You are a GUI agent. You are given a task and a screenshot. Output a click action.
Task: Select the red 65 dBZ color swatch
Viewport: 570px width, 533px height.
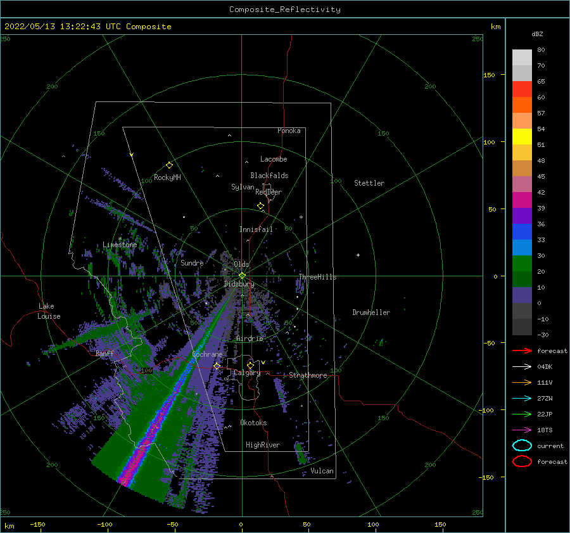[522, 89]
